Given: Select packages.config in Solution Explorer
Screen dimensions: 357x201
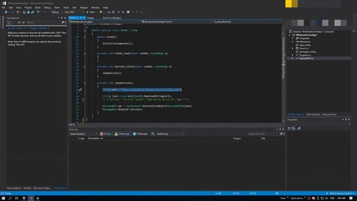Looking at the screenshot, I should [307, 52].
